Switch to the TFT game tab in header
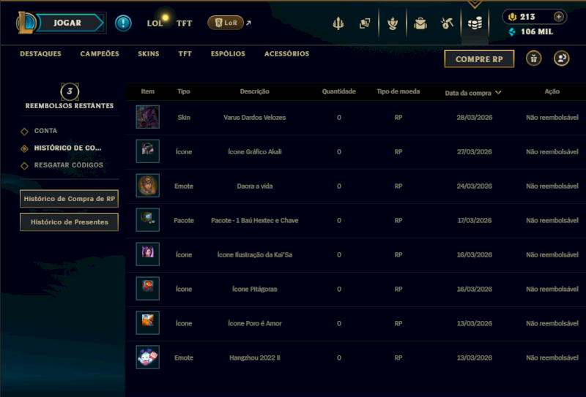This screenshot has height=397, width=586. (185, 23)
